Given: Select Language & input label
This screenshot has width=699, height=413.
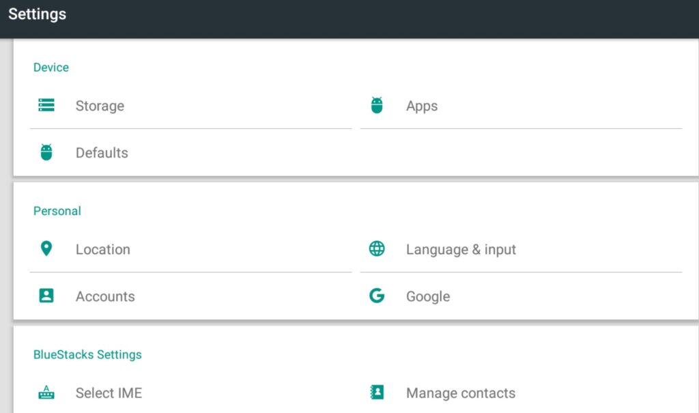Looking at the screenshot, I should point(461,249).
